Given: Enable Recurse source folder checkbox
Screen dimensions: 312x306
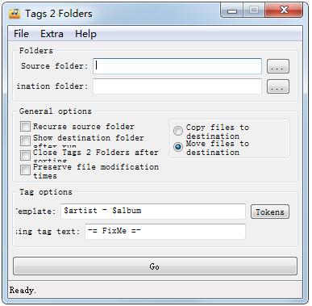Looking at the screenshot, I should (x=25, y=126).
